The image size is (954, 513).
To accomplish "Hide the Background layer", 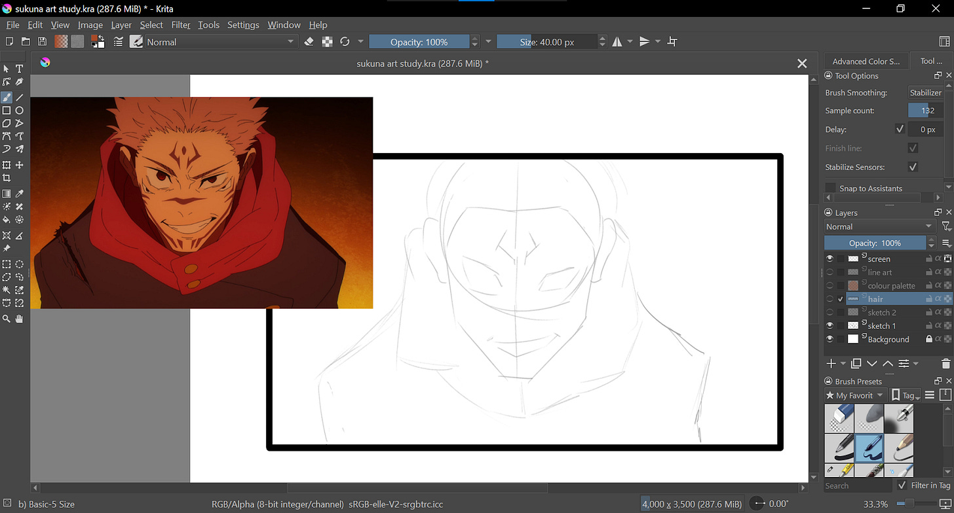I will [830, 340].
